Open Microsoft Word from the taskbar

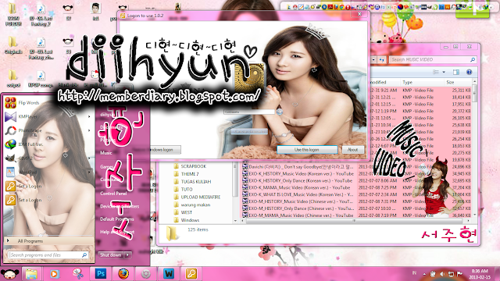tap(169, 274)
